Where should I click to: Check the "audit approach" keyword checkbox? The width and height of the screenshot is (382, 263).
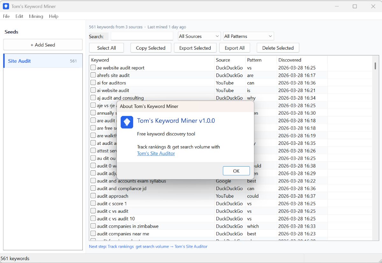click(93, 196)
